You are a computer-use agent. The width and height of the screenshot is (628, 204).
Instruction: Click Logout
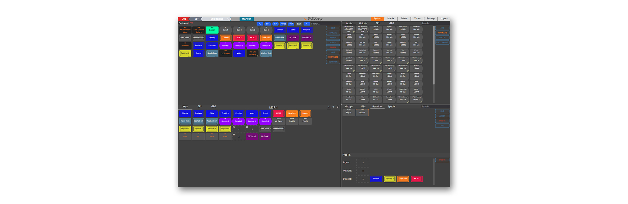(x=444, y=19)
